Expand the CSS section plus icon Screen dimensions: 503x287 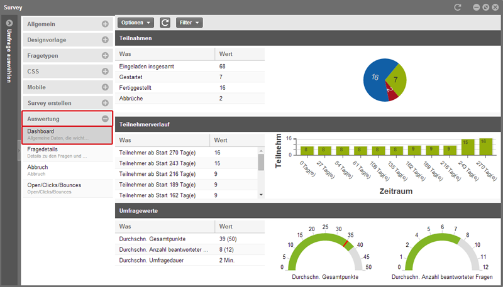105,71
